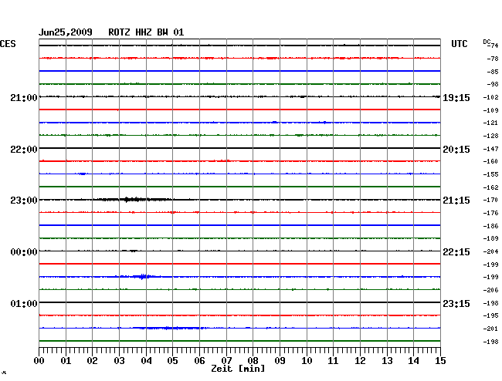The width and height of the screenshot is (502, 381).
Task: Select minute label 05 on the axis
Action: click(172, 361)
